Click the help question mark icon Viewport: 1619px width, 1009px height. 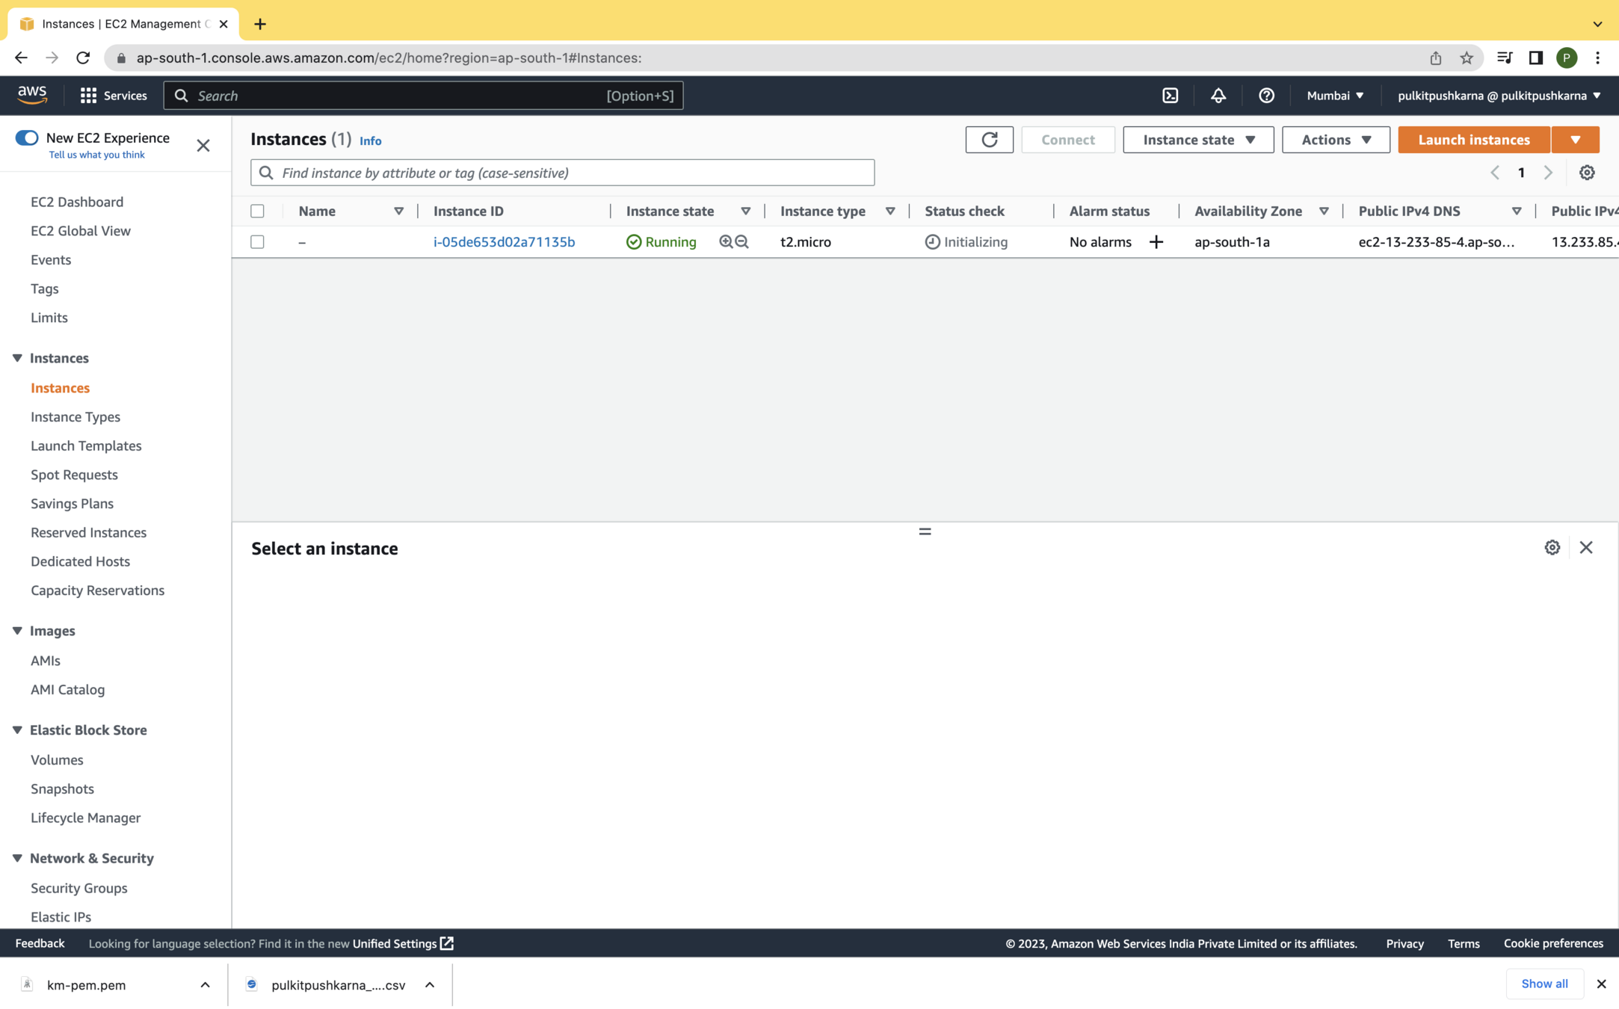pyautogui.click(x=1265, y=96)
